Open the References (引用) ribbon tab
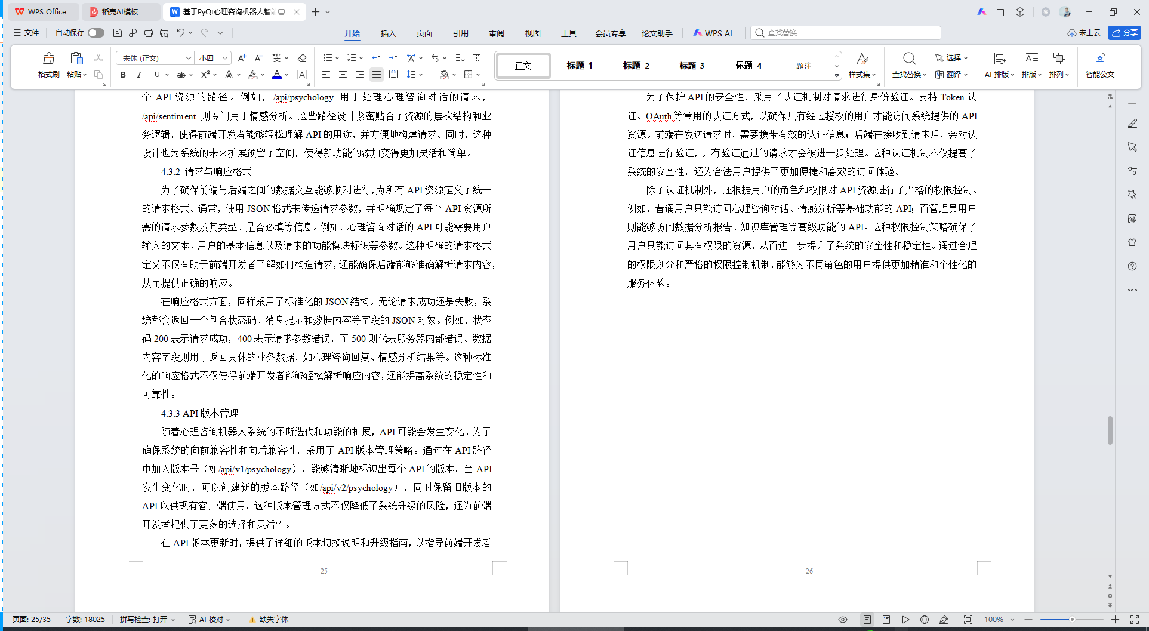 coord(461,33)
